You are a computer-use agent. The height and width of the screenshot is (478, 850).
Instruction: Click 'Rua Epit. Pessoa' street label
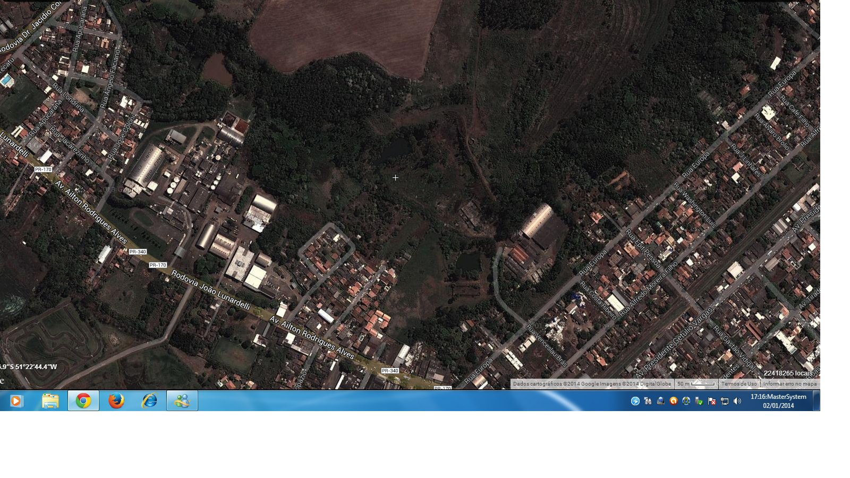coord(643,248)
